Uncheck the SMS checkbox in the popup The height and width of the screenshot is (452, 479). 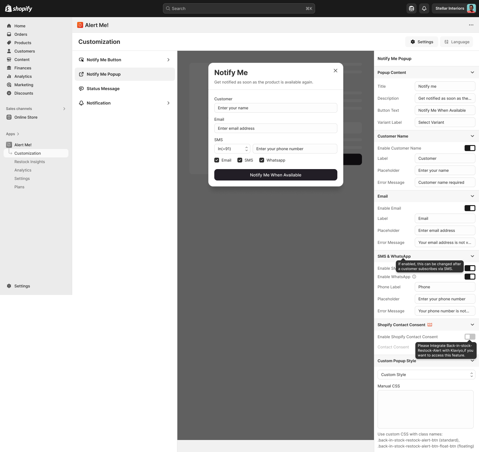pyautogui.click(x=240, y=160)
